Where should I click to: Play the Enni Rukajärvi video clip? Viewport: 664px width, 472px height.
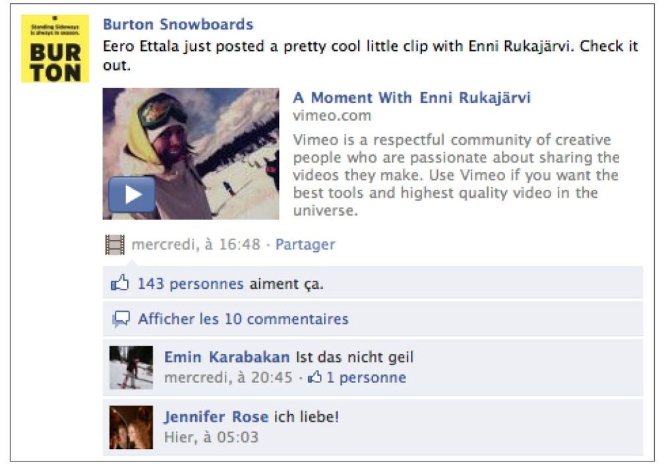pos(132,194)
